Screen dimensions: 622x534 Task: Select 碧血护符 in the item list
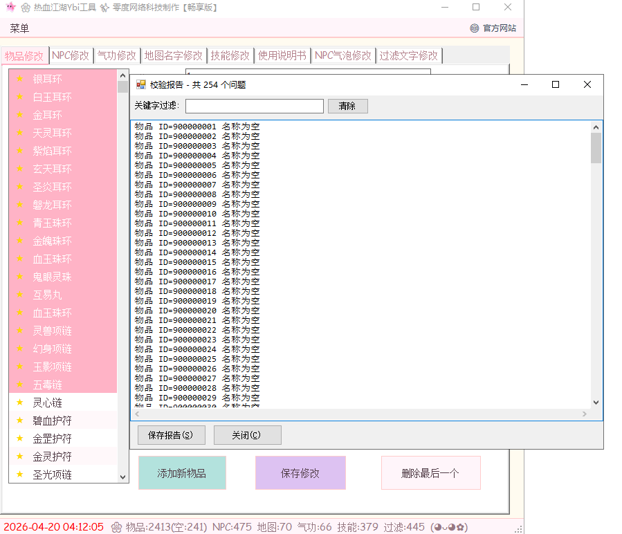point(52,420)
